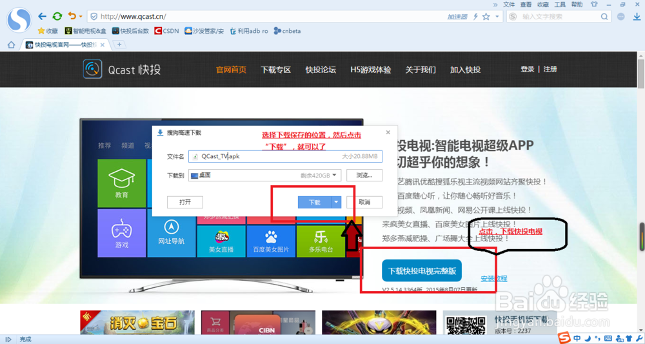Viewport: 645px width, 344px height.
Task: Open the CIBN banner thumbnail
Action: (x=259, y=322)
